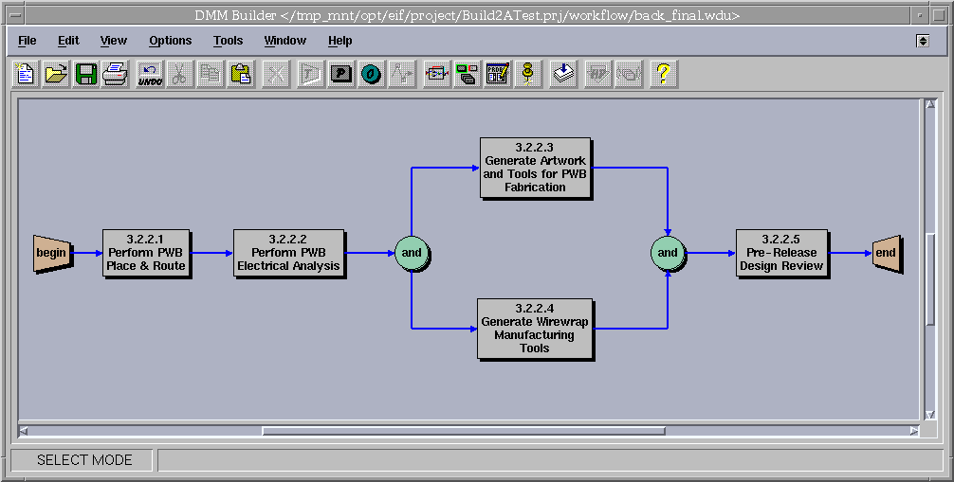The height and width of the screenshot is (482, 954).
Task: Open the Options menu
Action: coord(170,41)
